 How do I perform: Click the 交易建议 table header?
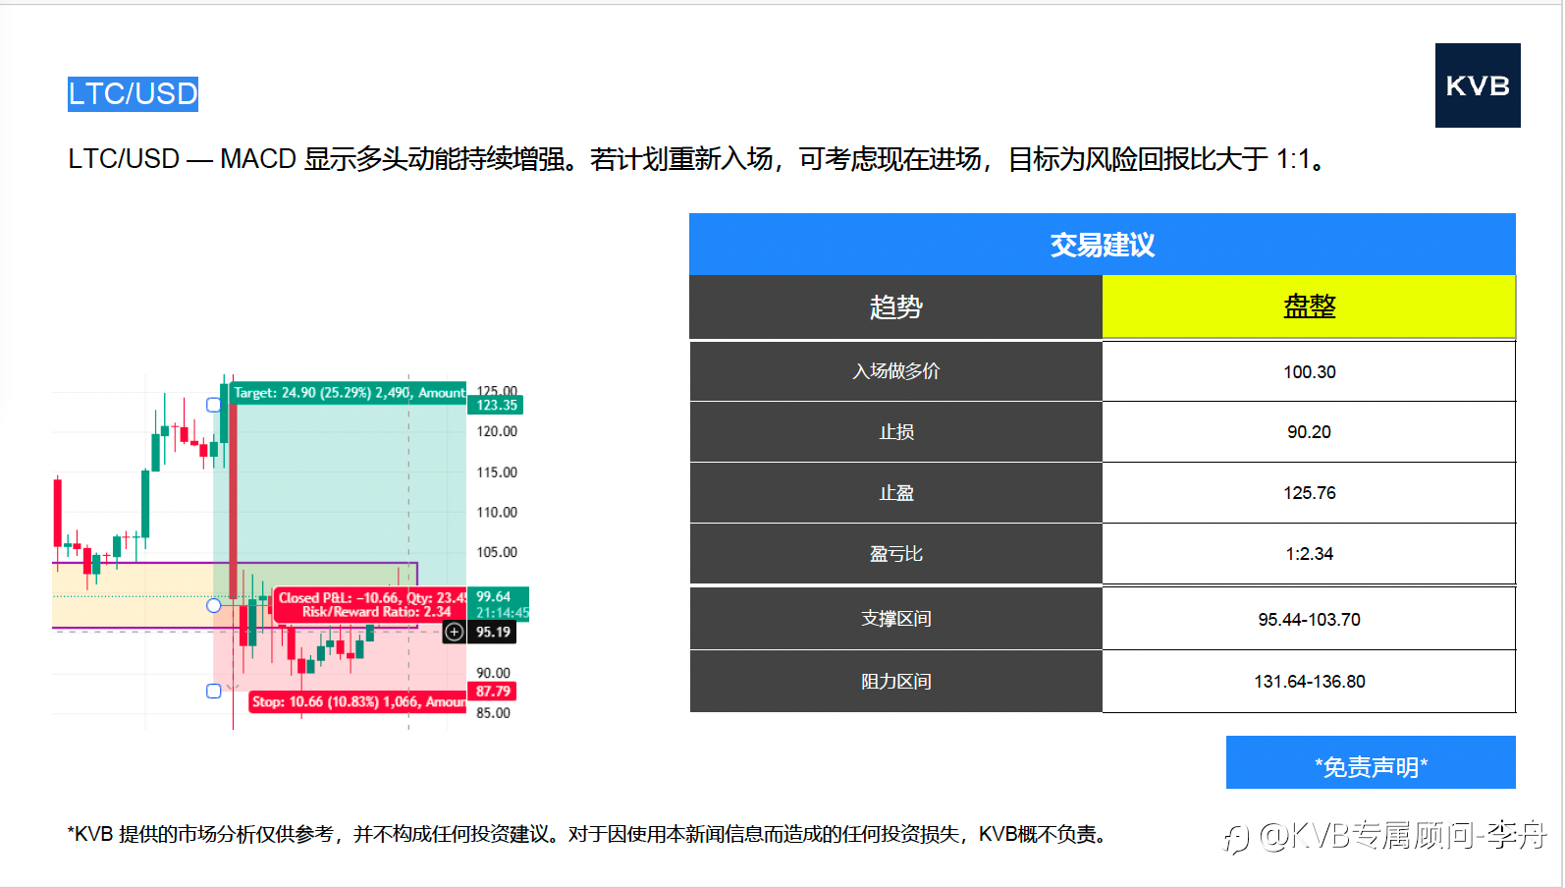pyautogui.click(x=1103, y=244)
